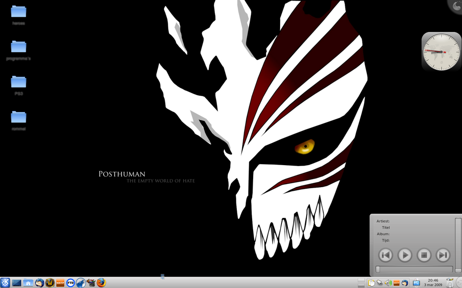Image resolution: width=462 pixels, height=288 pixels.
Task: Click the analog clock widget
Action: point(441,52)
